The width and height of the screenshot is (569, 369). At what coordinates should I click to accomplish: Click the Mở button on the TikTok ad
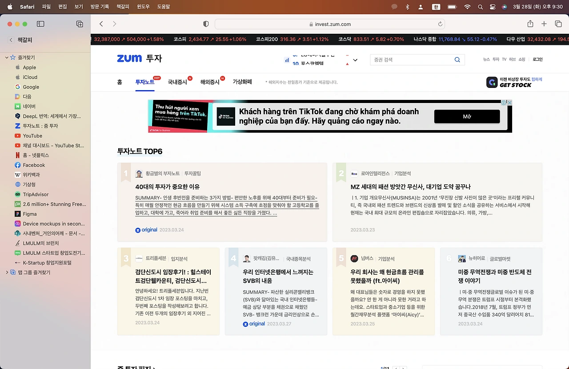click(x=467, y=116)
